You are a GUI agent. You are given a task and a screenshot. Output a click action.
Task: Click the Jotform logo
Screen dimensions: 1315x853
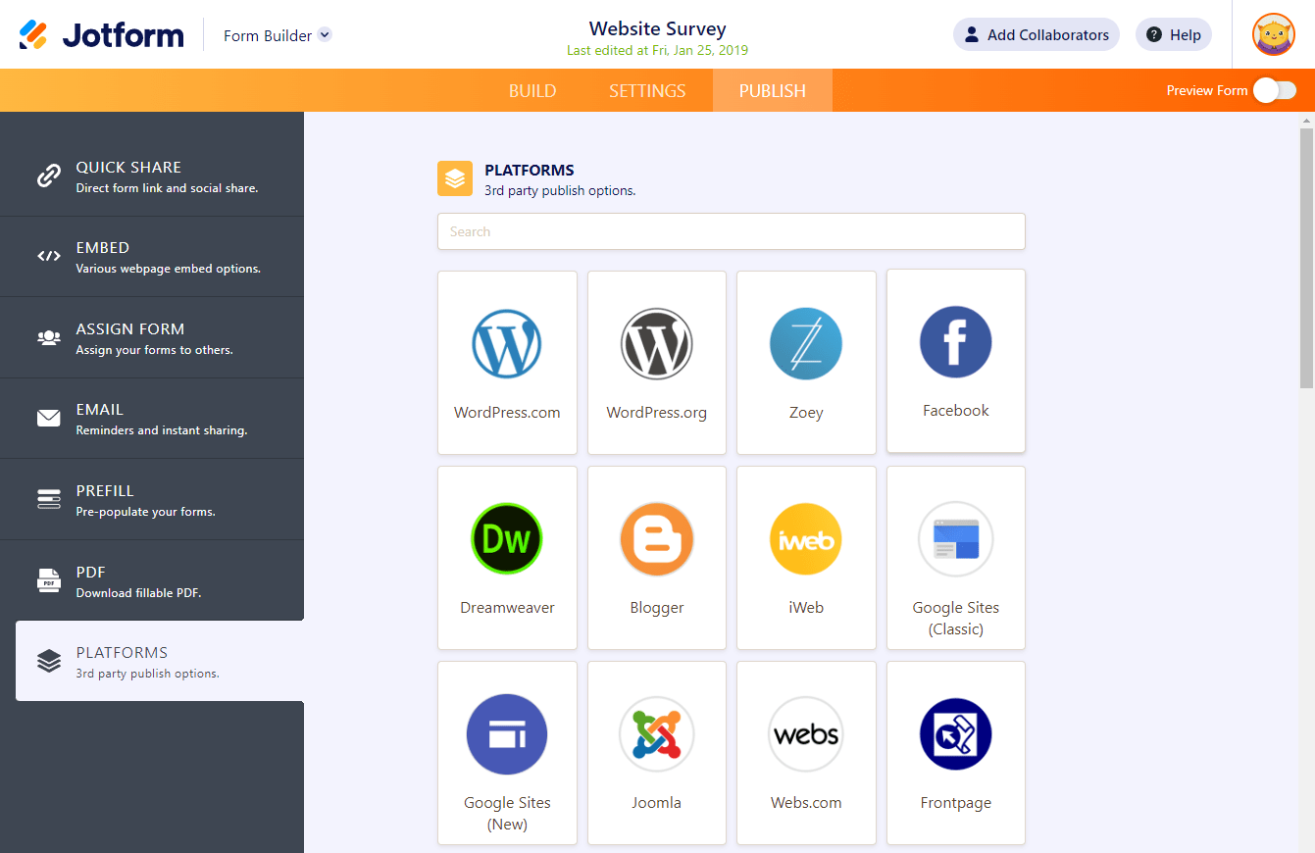pyautogui.click(x=101, y=33)
